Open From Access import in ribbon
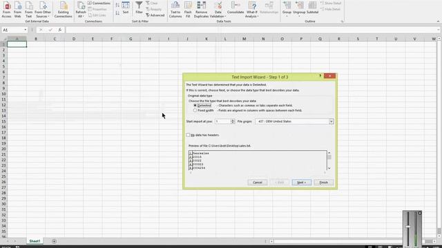Screen dimensions: 442x248 pos(6,10)
